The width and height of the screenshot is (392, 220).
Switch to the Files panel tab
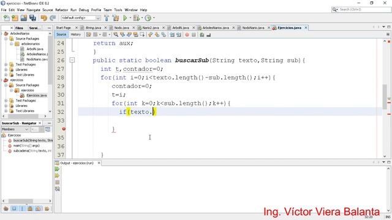(19, 28)
